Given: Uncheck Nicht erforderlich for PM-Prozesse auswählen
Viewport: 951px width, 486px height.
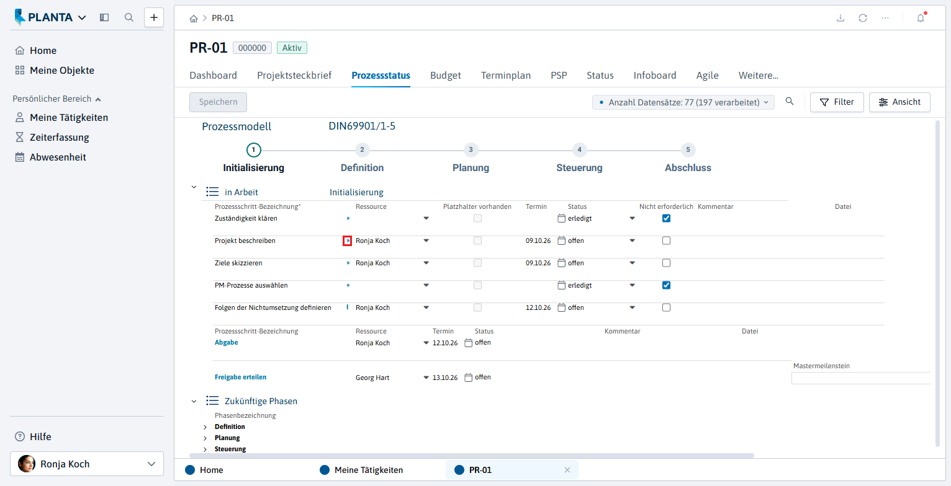Looking at the screenshot, I should pos(666,285).
